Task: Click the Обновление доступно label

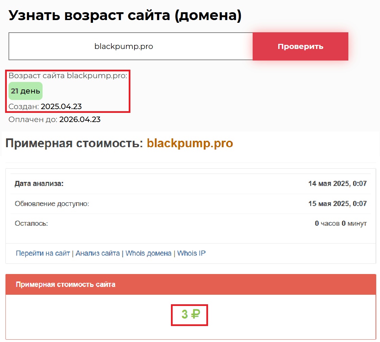Action: [52, 204]
